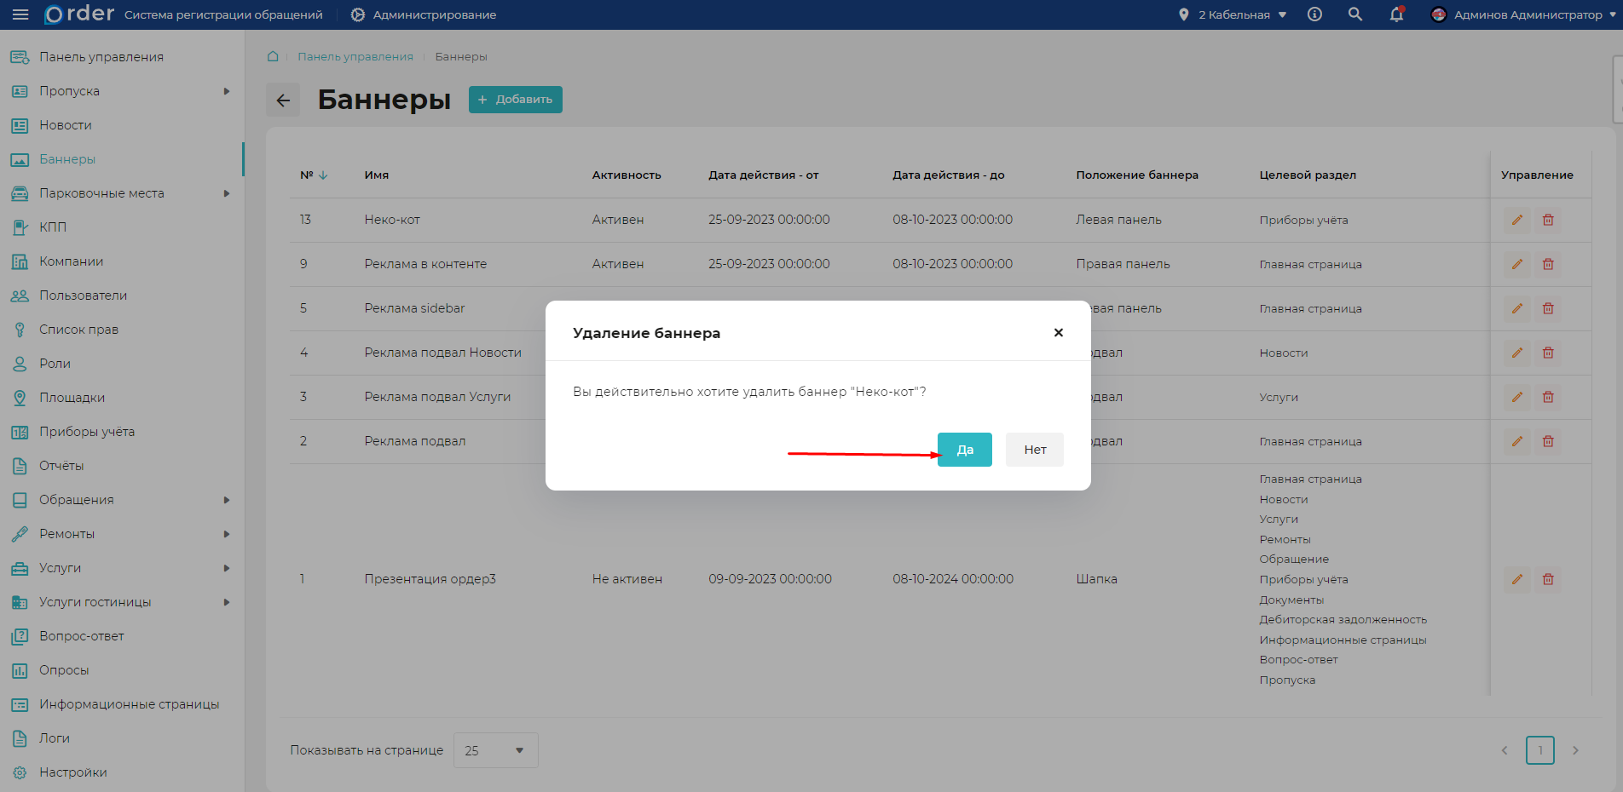Expand the Пропуска sidebar submenu
The image size is (1623, 792).
(x=226, y=91)
